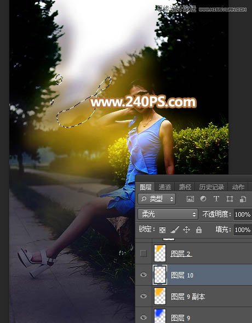Click the 填充 fill value field
252x323 pixels.
[243, 230]
